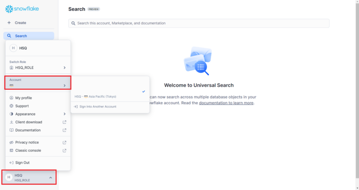Open the 'documentation to learn more' link
359x190 pixels.
(x=226, y=103)
